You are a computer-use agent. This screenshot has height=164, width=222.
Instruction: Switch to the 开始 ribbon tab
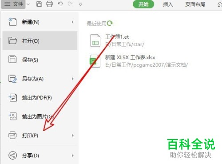[x=143, y=4]
